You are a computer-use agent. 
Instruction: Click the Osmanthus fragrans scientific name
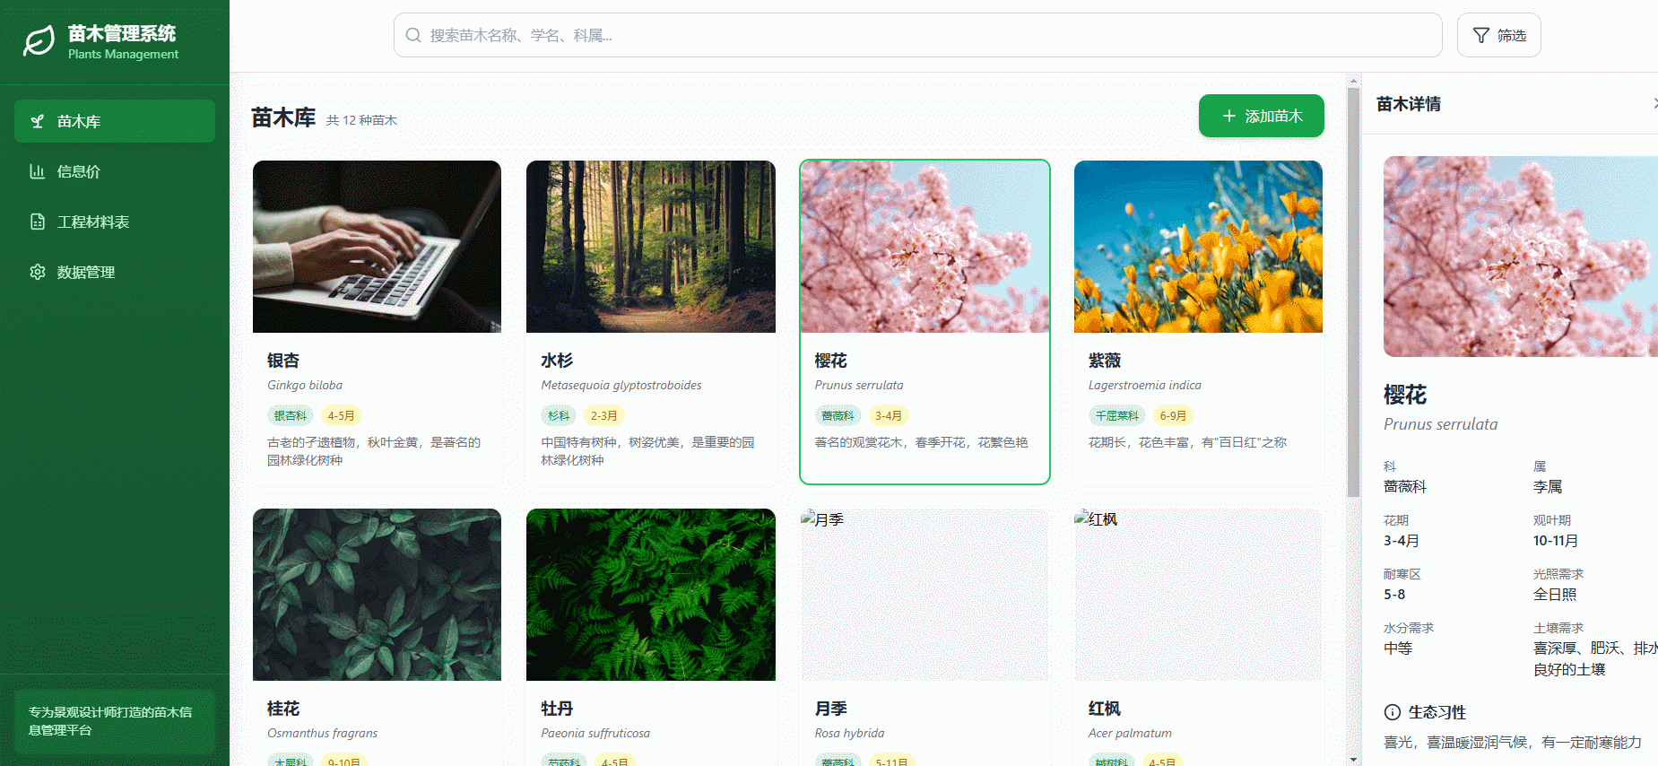tap(323, 733)
